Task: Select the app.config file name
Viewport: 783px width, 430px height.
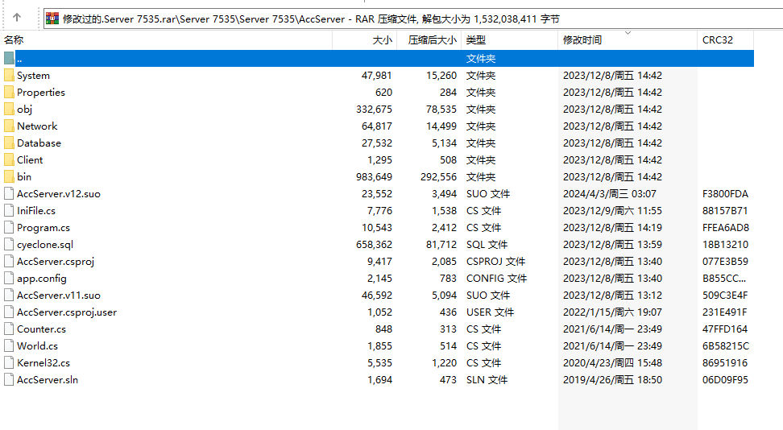Action: (x=42, y=279)
